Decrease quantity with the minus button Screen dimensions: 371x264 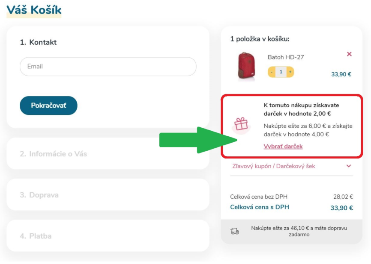(x=272, y=72)
